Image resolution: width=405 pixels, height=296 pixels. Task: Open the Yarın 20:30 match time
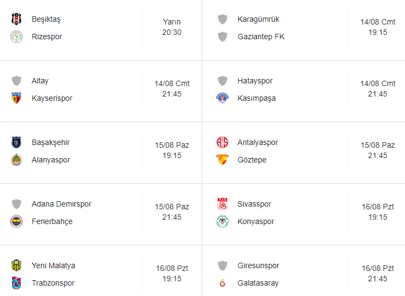click(x=172, y=27)
